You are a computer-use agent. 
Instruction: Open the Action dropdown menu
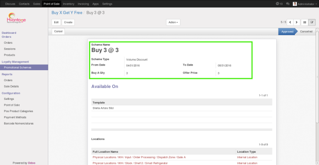173,22
